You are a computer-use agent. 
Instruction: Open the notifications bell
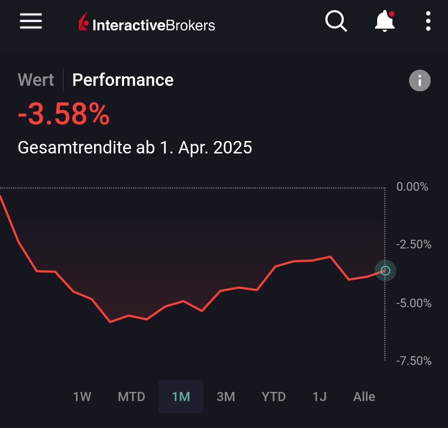pos(385,21)
